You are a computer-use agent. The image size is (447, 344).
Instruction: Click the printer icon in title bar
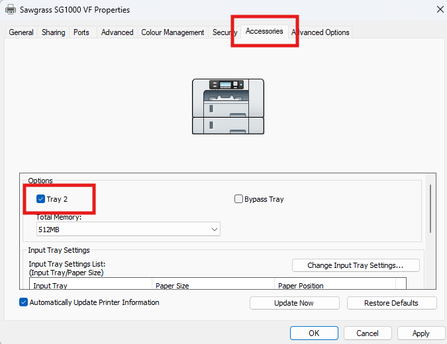(11, 9)
